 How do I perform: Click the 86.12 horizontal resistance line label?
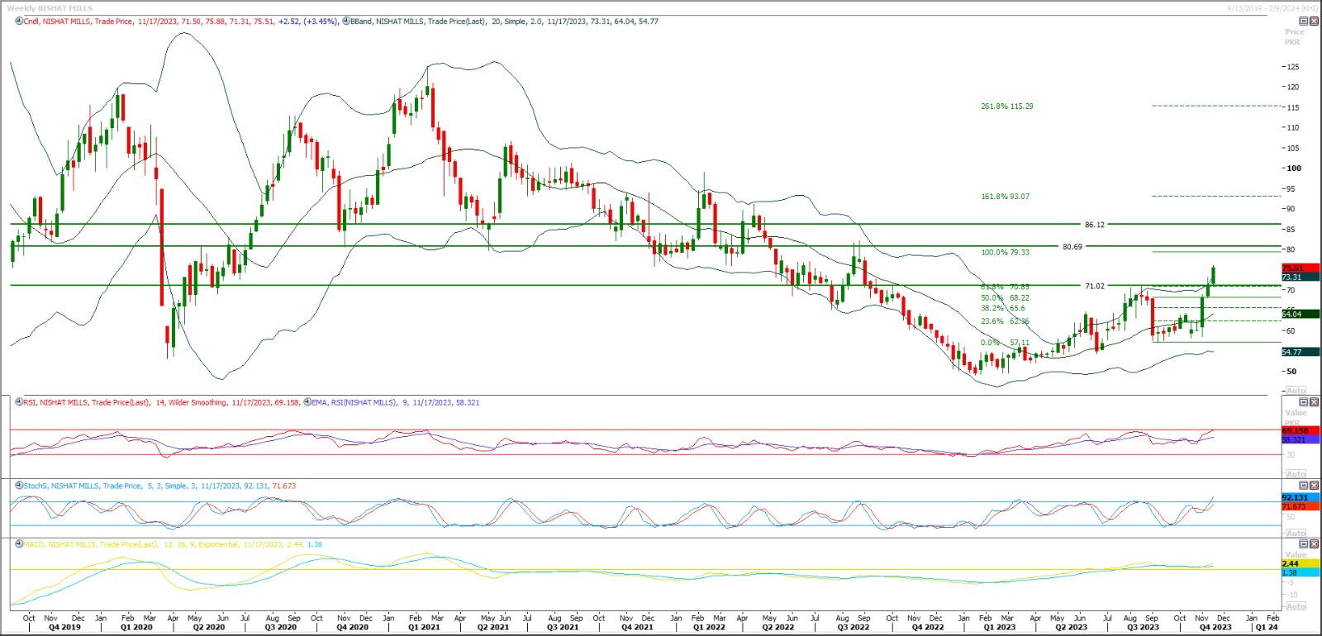pyautogui.click(x=1094, y=225)
